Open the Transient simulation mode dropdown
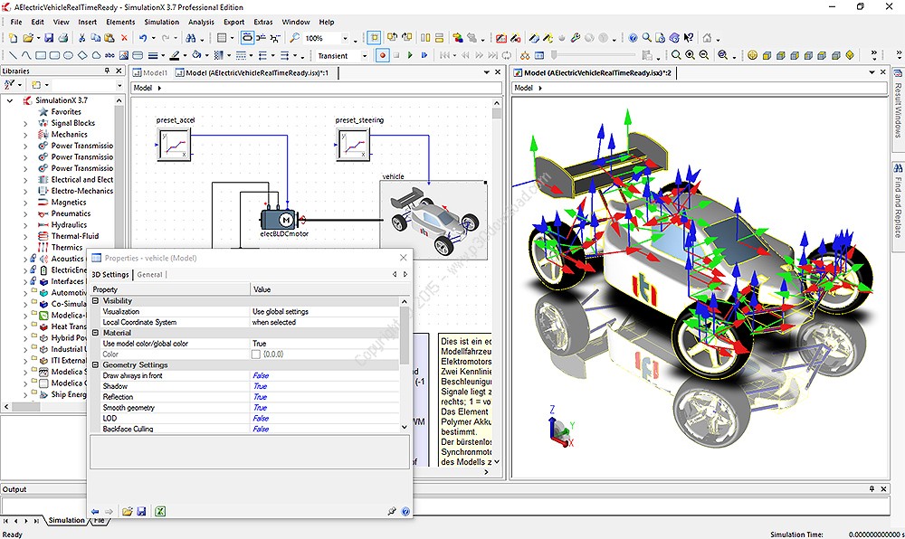Screen dimensions: 905x539 [364, 56]
